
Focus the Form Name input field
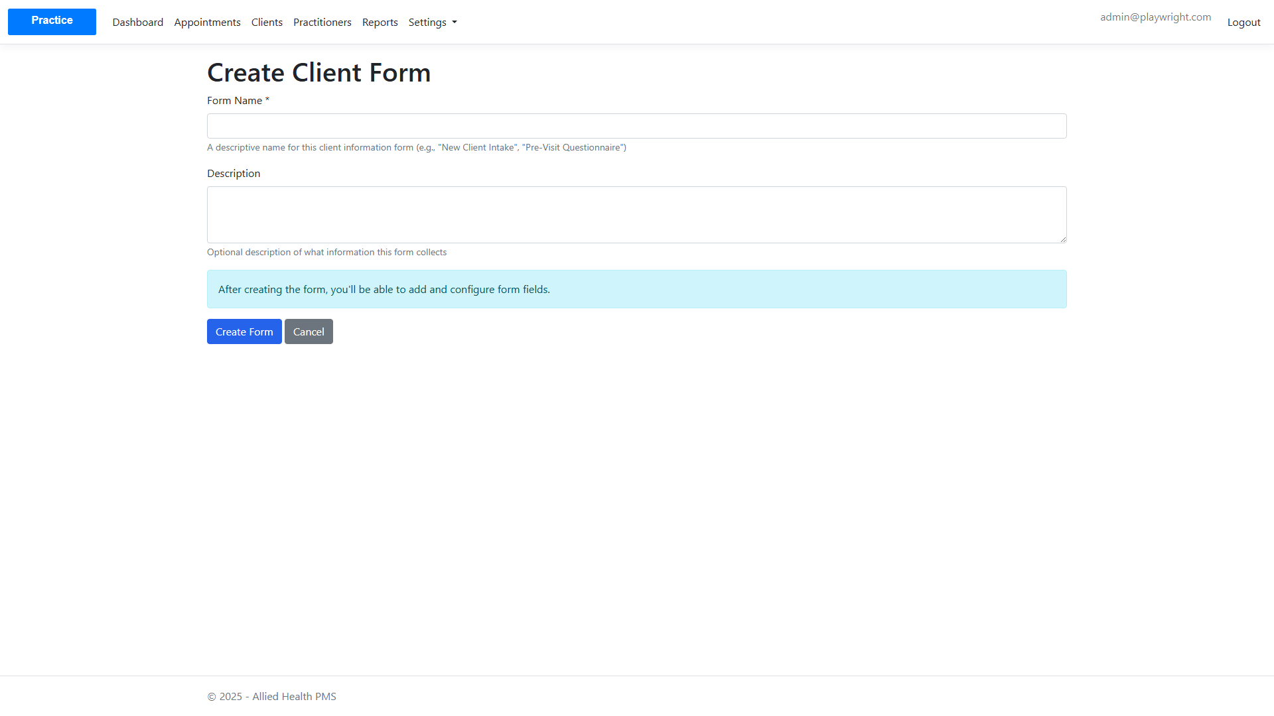click(x=637, y=126)
